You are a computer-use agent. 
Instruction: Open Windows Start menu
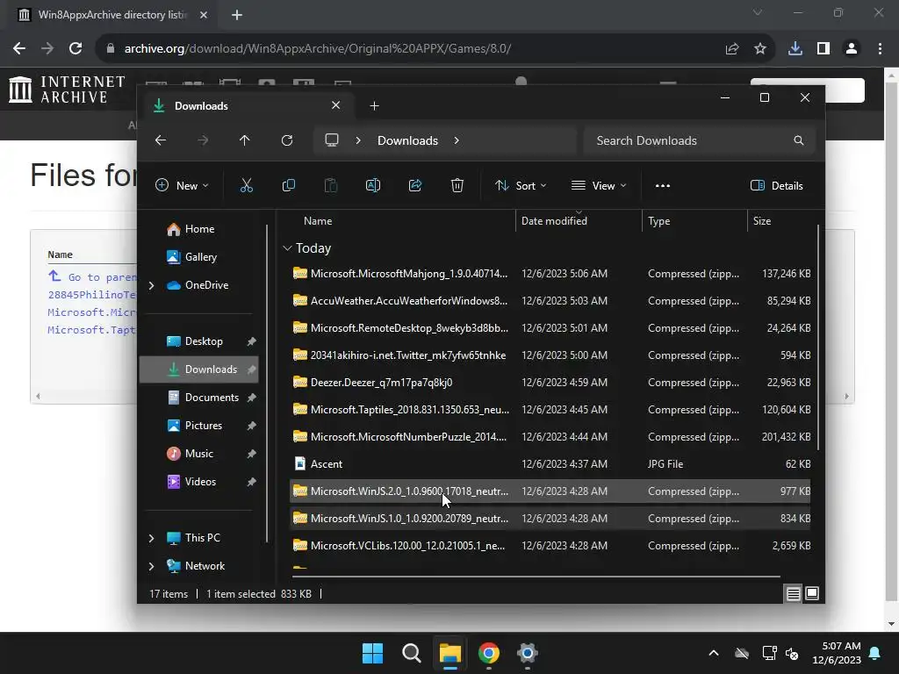pyautogui.click(x=372, y=653)
